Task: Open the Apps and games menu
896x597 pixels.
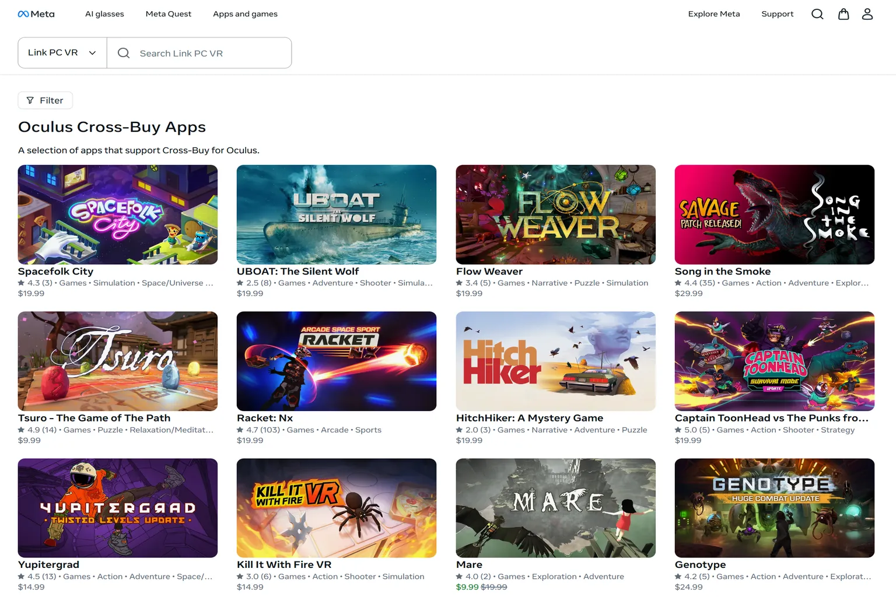Action: 245,14
